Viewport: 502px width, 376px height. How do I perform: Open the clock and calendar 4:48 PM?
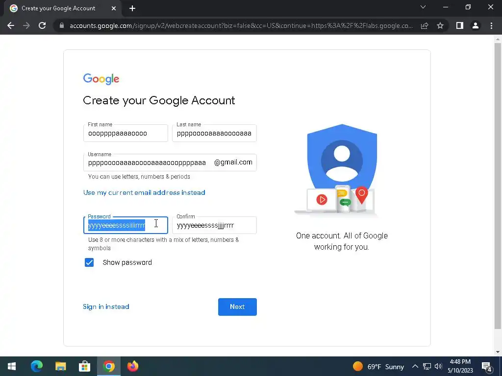(460, 366)
